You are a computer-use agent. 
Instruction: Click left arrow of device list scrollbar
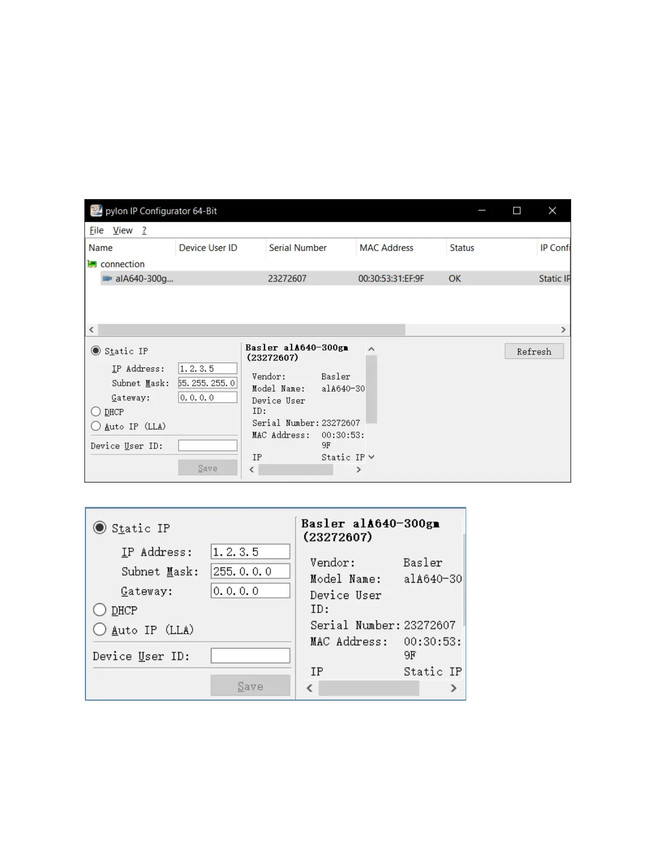click(x=91, y=329)
